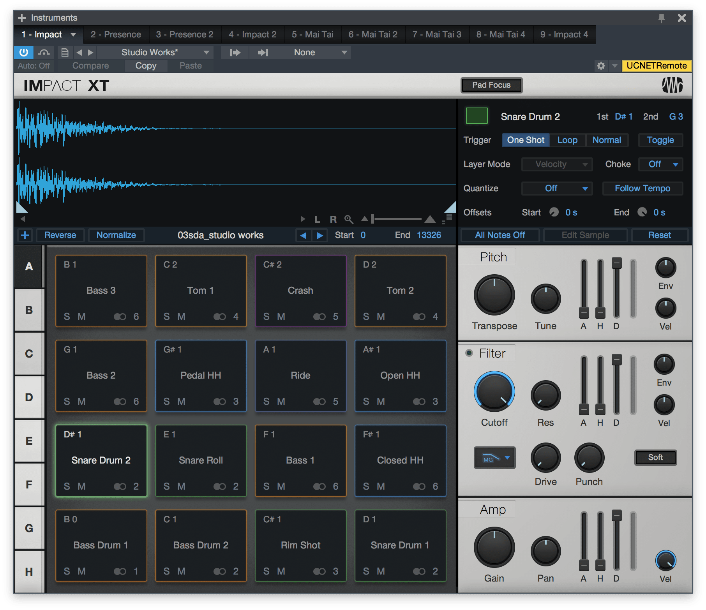Image resolution: width=706 pixels, height=610 pixels.
Task: Open the settings gear icon
Action: coord(601,65)
